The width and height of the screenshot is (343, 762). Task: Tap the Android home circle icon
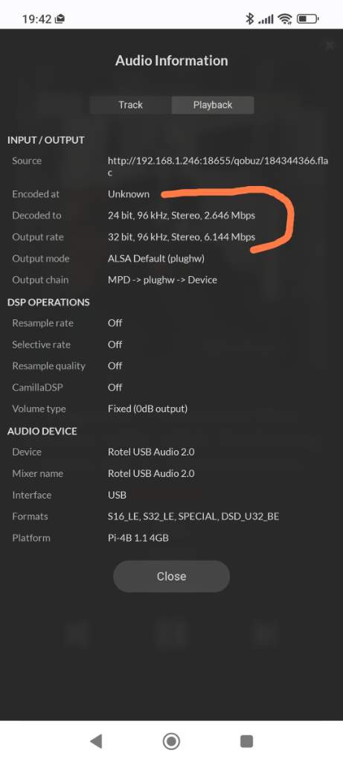click(x=171, y=741)
